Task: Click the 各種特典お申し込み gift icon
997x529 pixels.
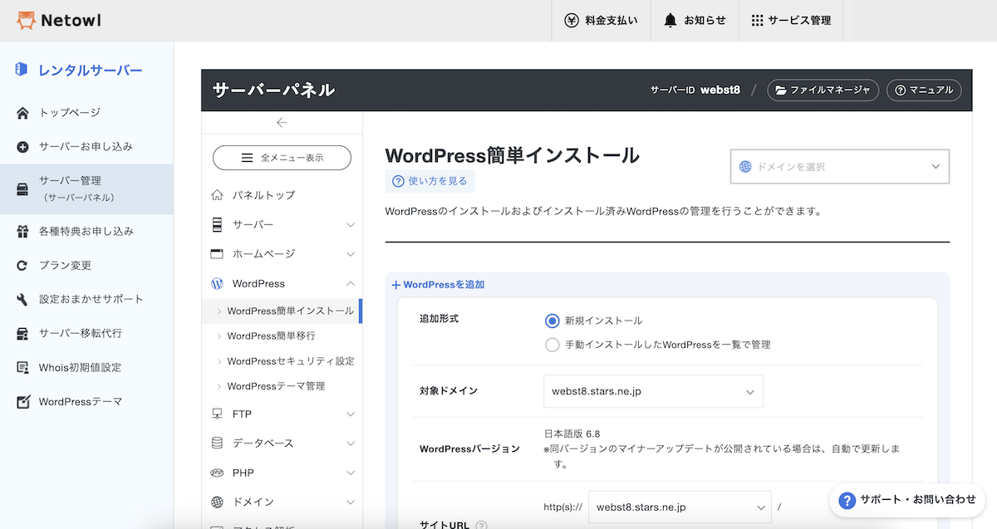Action: tap(22, 232)
